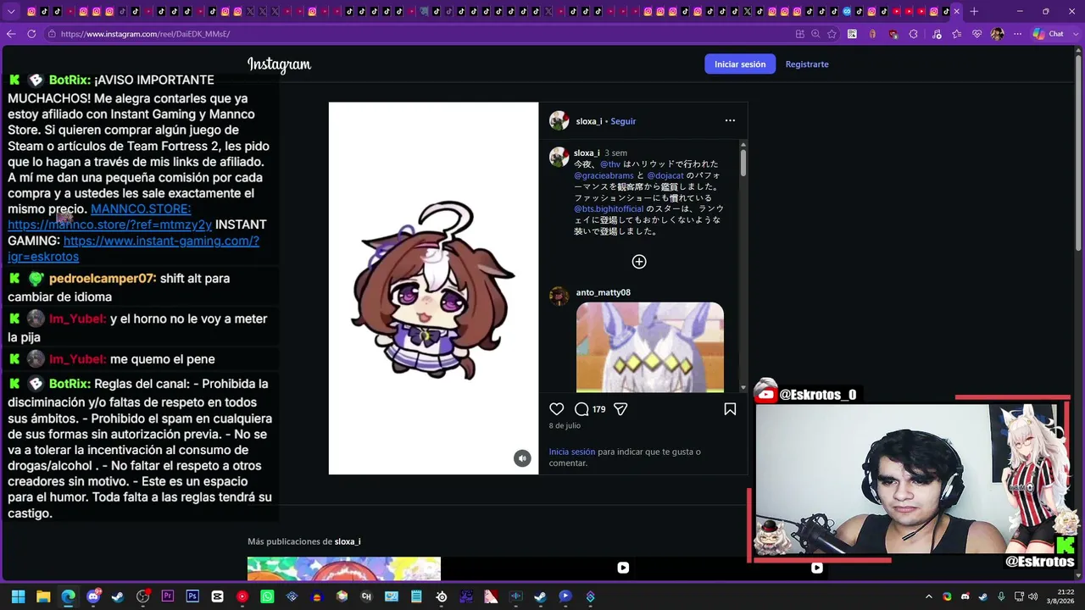Reload the page with the refresh icon

point(31,34)
